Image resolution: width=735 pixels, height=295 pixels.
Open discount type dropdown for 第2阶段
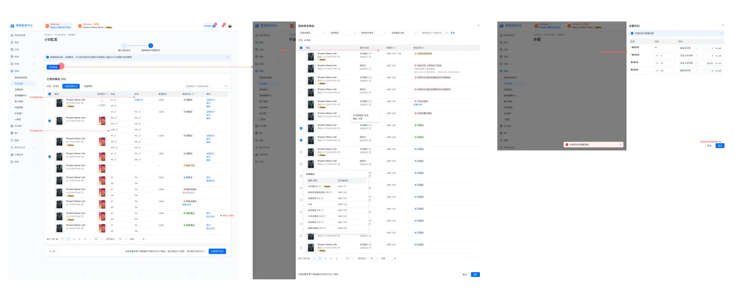pos(689,56)
